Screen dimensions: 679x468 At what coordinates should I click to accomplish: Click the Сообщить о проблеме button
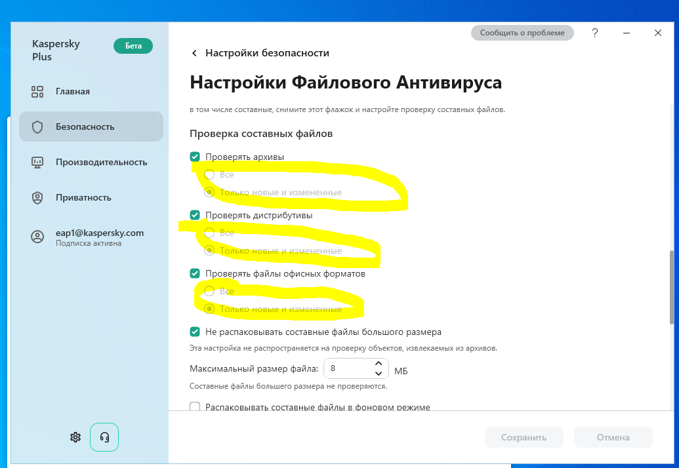tap(522, 33)
